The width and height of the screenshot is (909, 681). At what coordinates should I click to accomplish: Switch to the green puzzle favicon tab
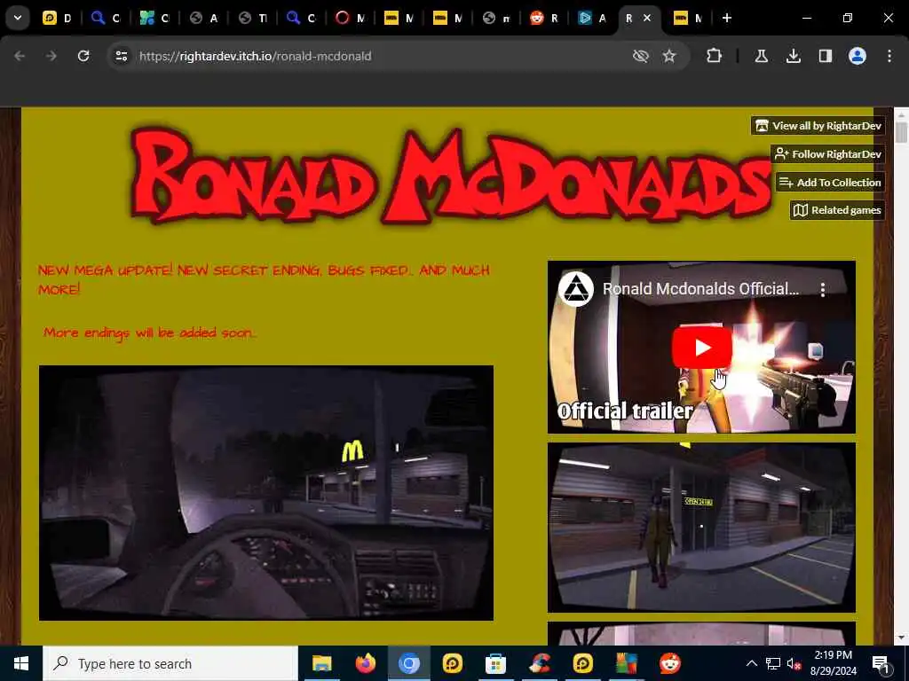155,18
